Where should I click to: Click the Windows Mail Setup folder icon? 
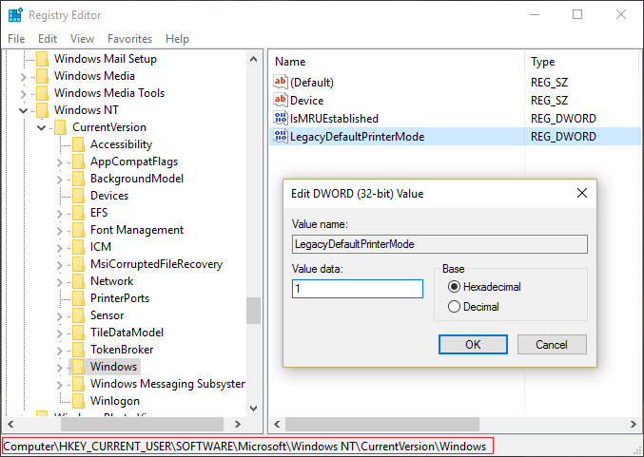[42, 59]
